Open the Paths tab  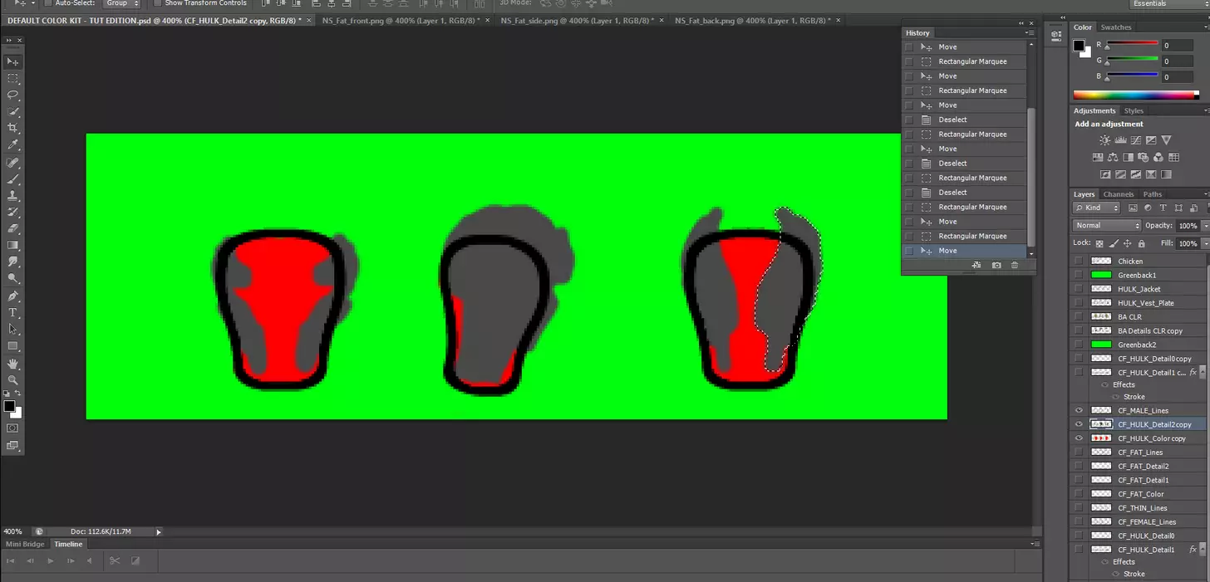pyautogui.click(x=1152, y=194)
